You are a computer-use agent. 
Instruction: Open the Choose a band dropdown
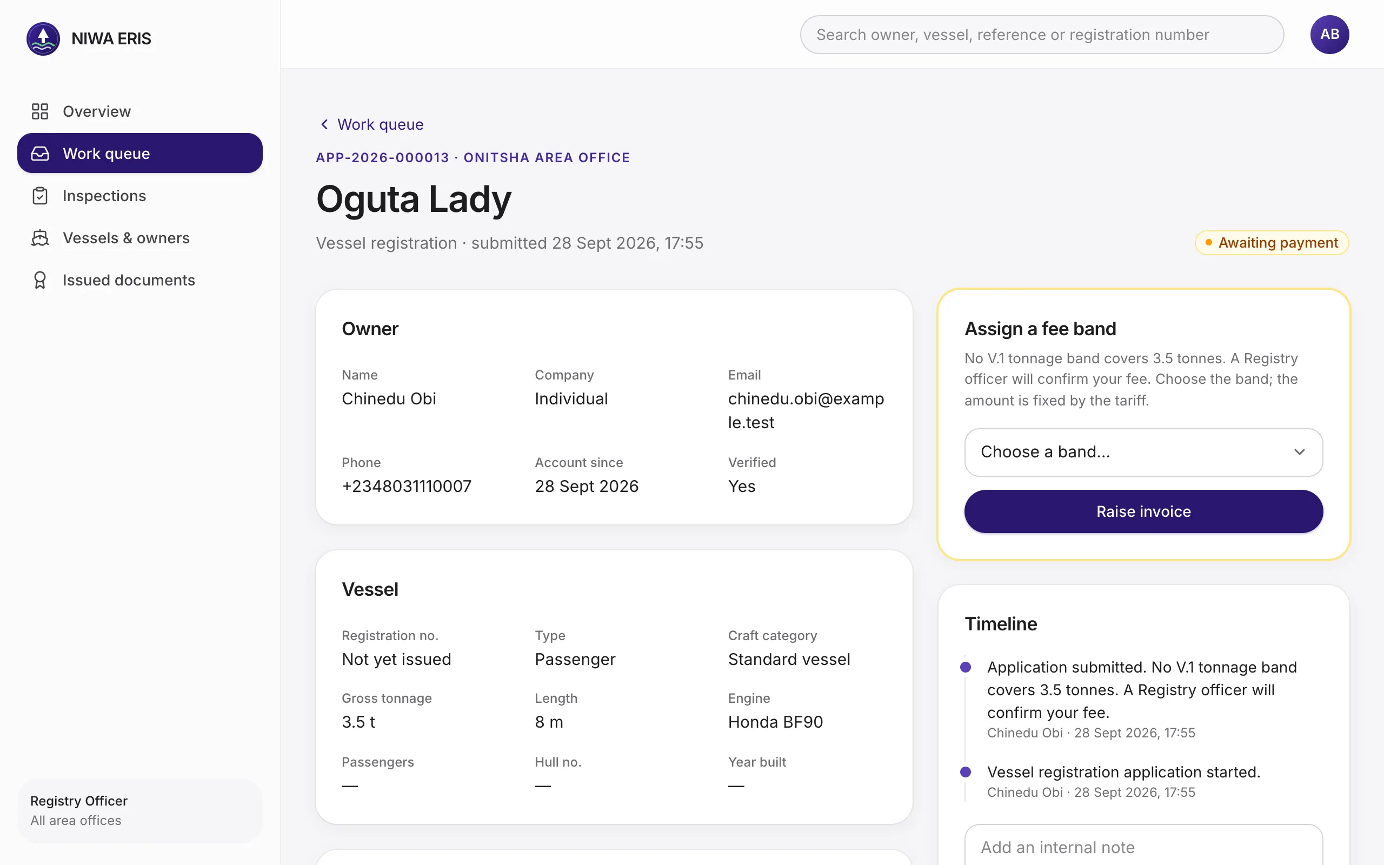pos(1143,452)
